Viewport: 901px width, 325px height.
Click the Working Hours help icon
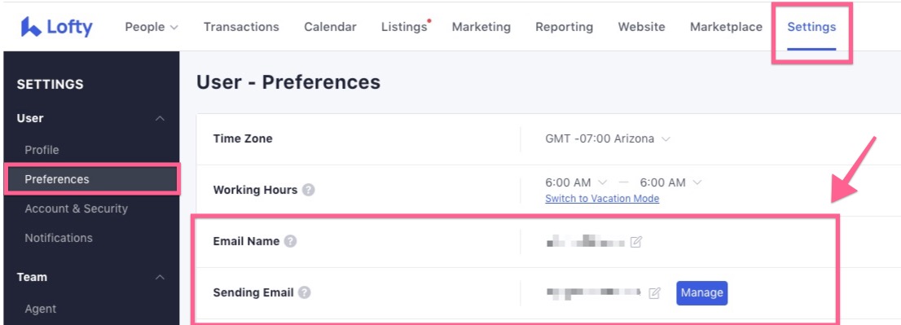tap(309, 190)
